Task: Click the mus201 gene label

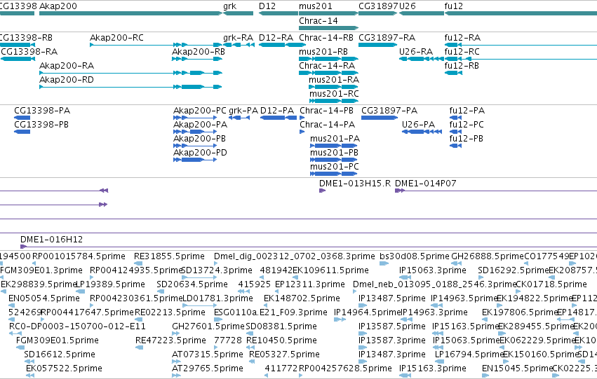Action: pos(316,6)
